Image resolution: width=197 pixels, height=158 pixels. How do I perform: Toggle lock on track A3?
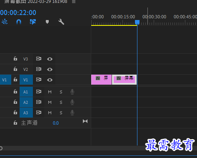(x=15, y=113)
